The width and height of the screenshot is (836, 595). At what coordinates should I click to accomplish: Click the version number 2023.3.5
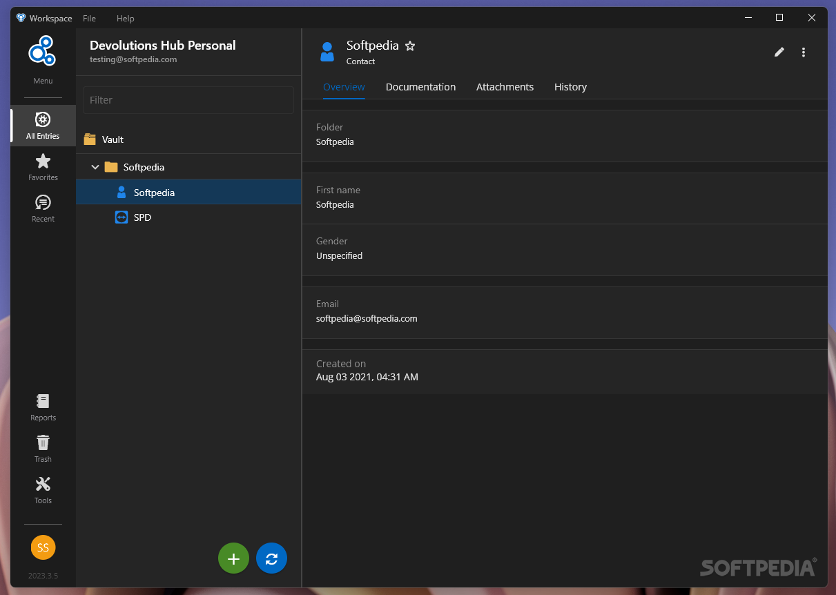(43, 576)
